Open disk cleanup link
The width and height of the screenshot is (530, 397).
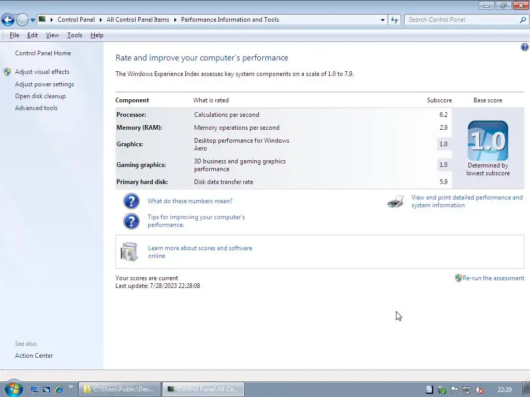pos(40,96)
